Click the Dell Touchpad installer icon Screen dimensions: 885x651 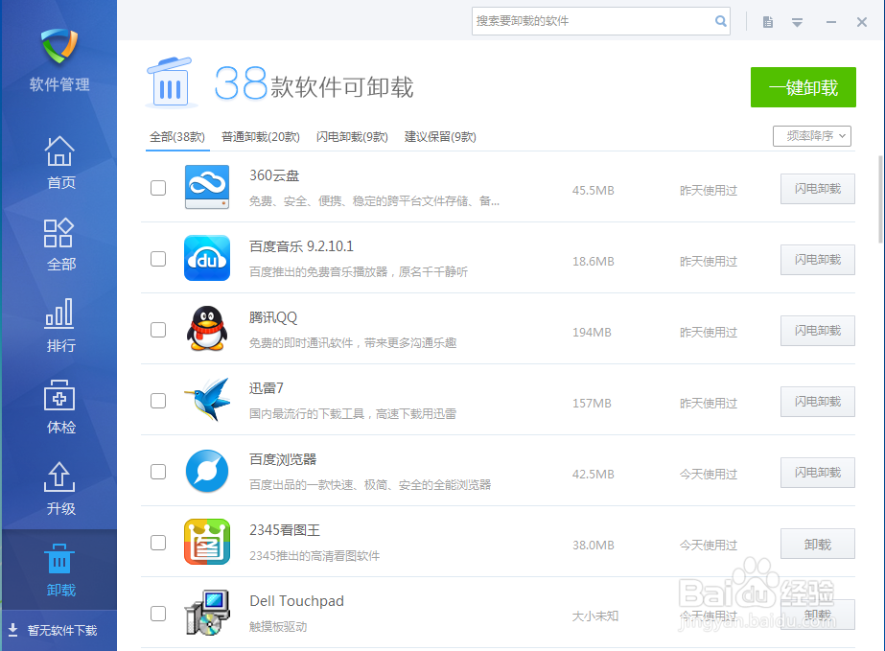(207, 613)
